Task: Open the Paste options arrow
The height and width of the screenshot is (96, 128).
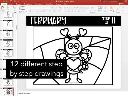Action: (x=5, y=8)
